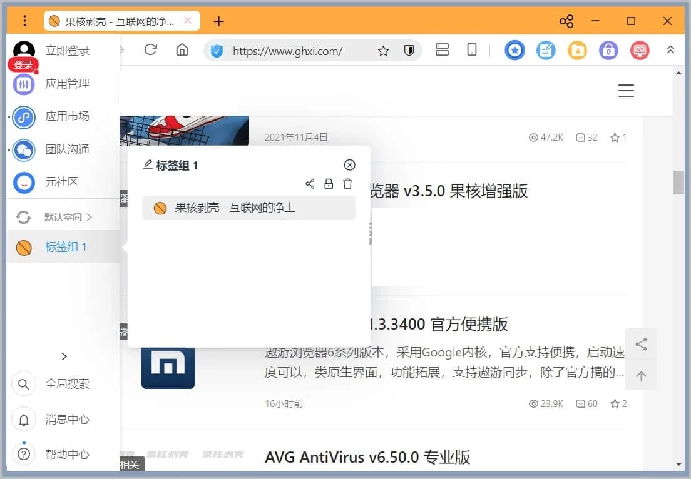This screenshot has height=479, width=691.
Task: Collapse extension icons with the double chevron
Action: click(x=670, y=50)
